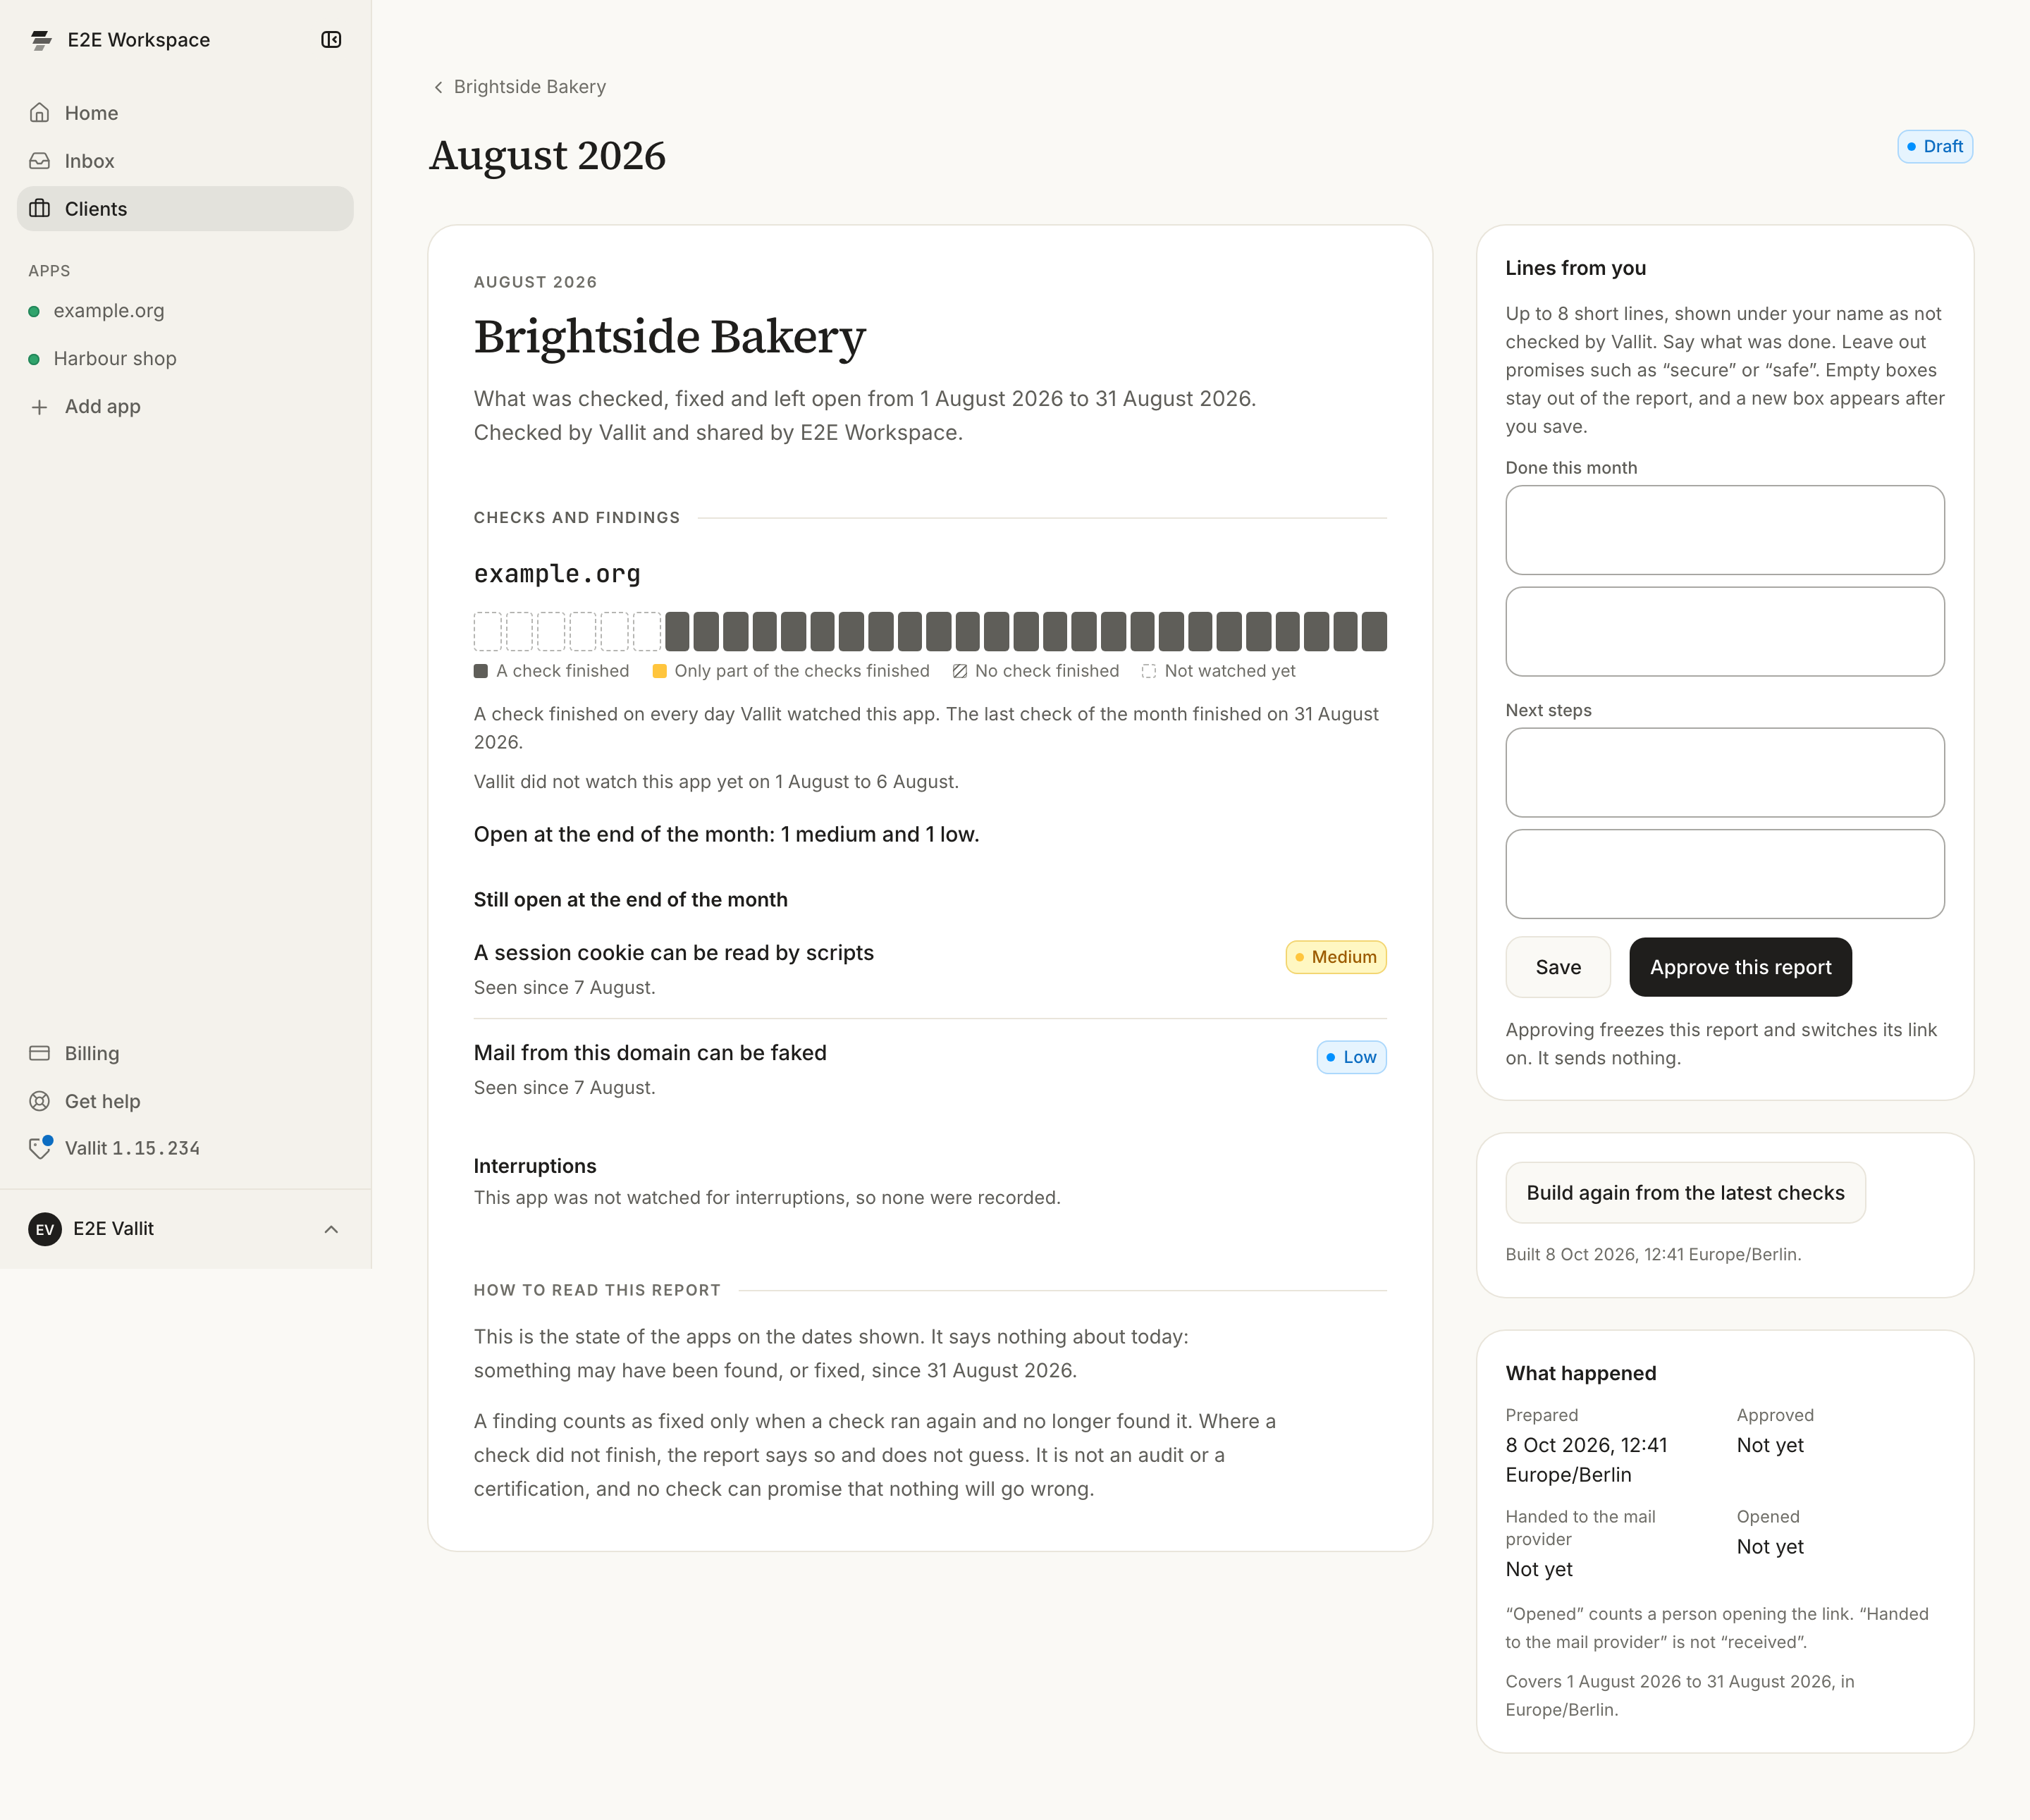Collapse the sidebar using the panel icon
Image resolution: width=2030 pixels, height=1820 pixels.
[x=331, y=40]
